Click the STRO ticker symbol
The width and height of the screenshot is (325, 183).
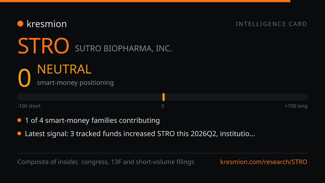click(x=44, y=46)
